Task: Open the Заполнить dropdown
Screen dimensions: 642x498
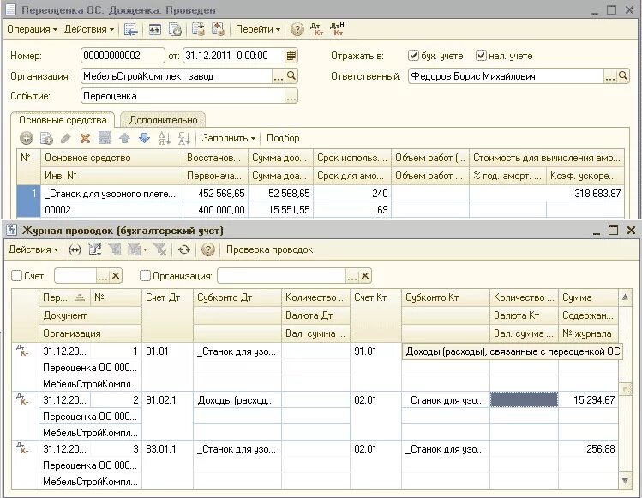Action: tap(229, 138)
